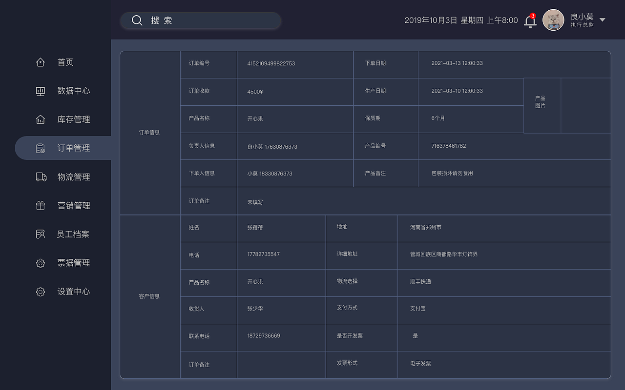Screen dimensions: 625x390
Task: Select the 订单管理 clipboard icon
Action: [40, 148]
